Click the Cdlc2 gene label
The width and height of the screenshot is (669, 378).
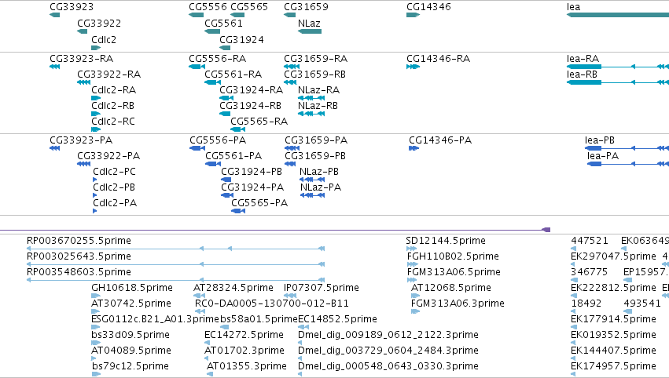click(x=104, y=39)
